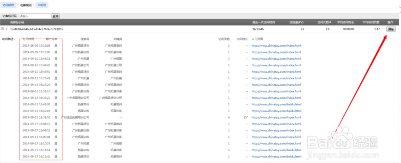The height and width of the screenshot is (163, 401).
Task: Open entry link for 2014-09-15 18:39:56 visit
Action: tap(276, 117)
